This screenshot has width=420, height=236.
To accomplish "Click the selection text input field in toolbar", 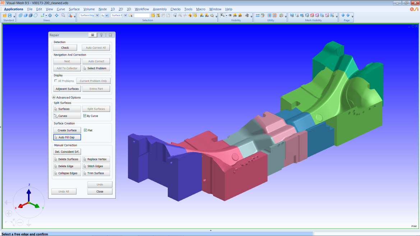I will point(142,15).
